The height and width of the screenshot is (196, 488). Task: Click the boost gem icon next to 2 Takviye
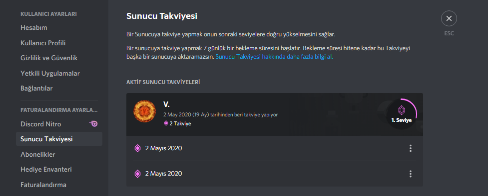coord(166,123)
